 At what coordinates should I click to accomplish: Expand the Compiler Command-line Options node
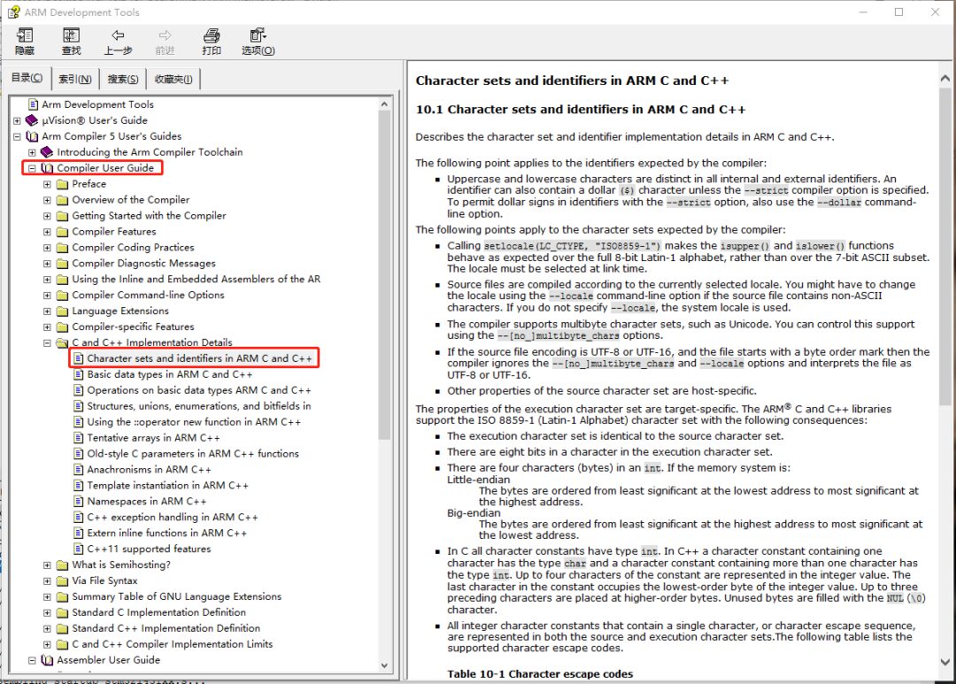click(x=47, y=295)
